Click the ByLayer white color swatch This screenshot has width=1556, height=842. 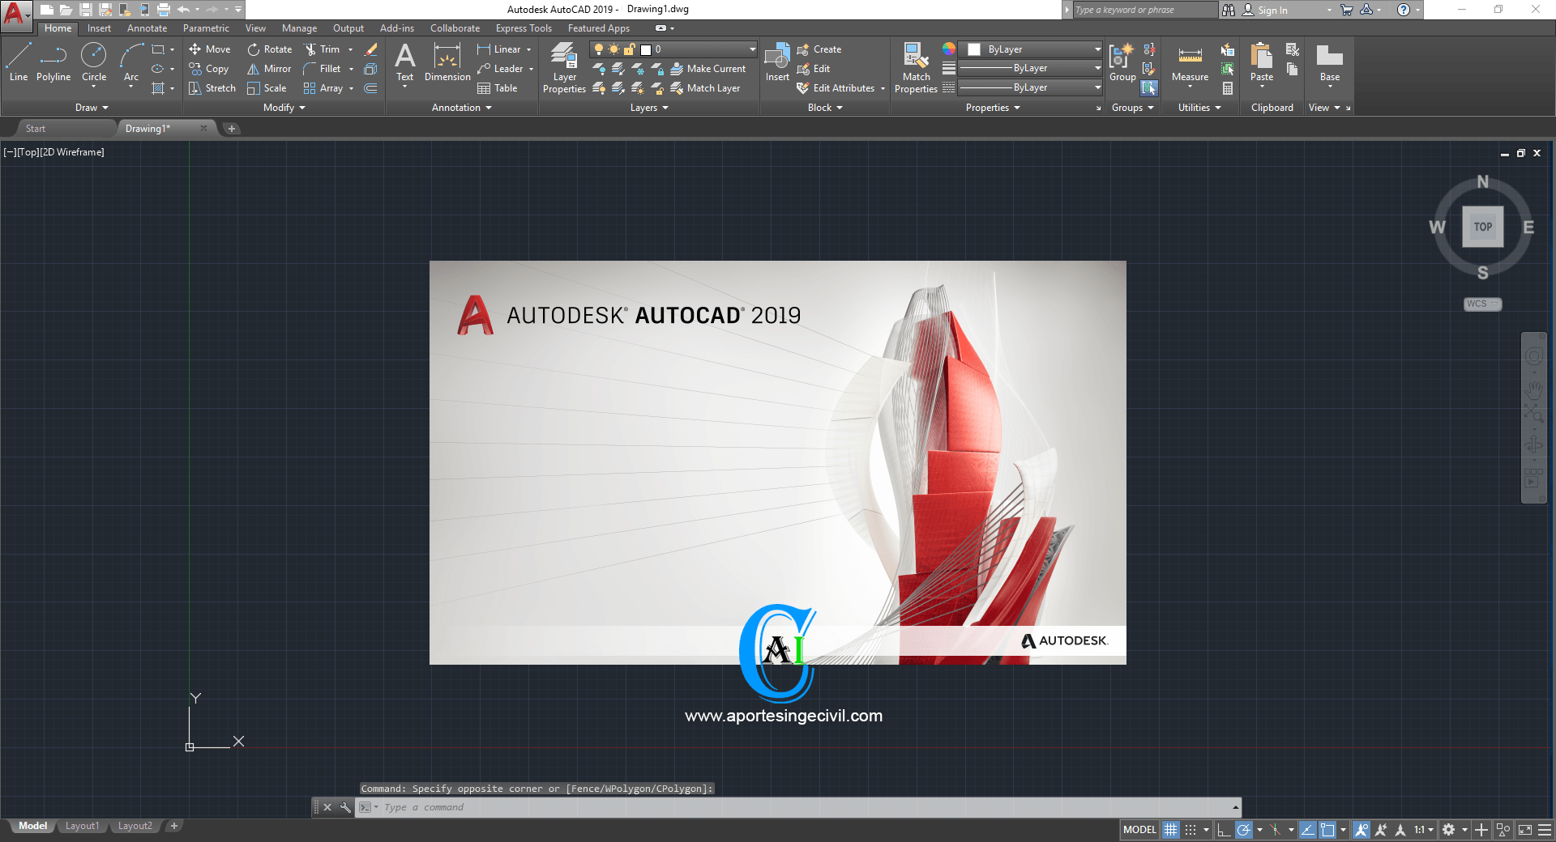pyautogui.click(x=974, y=49)
